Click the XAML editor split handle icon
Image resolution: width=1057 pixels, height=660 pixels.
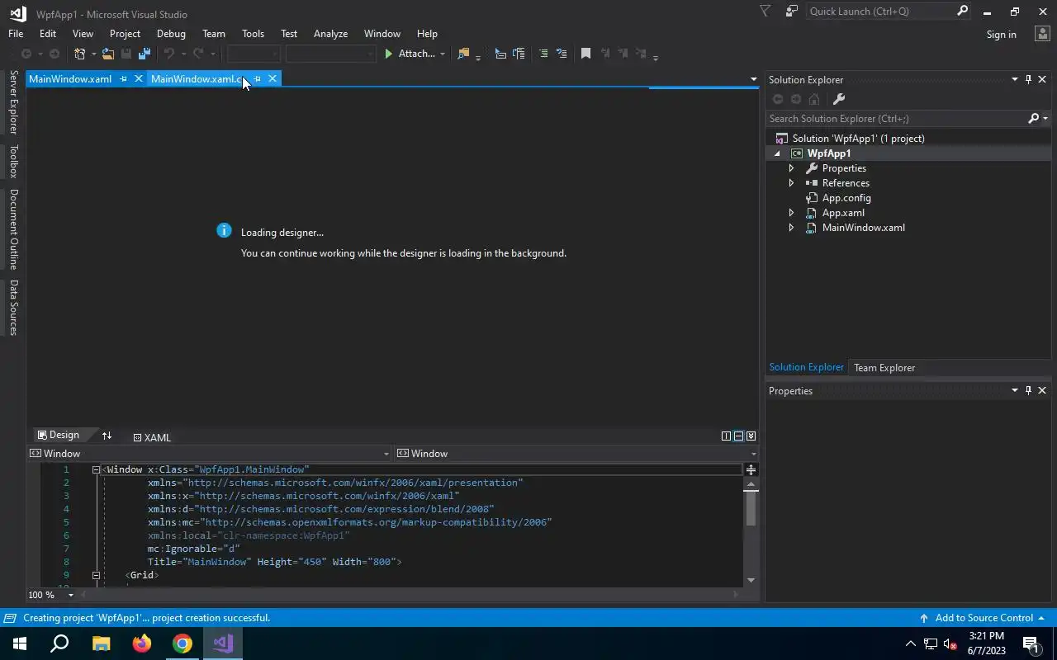pyautogui.click(x=751, y=469)
